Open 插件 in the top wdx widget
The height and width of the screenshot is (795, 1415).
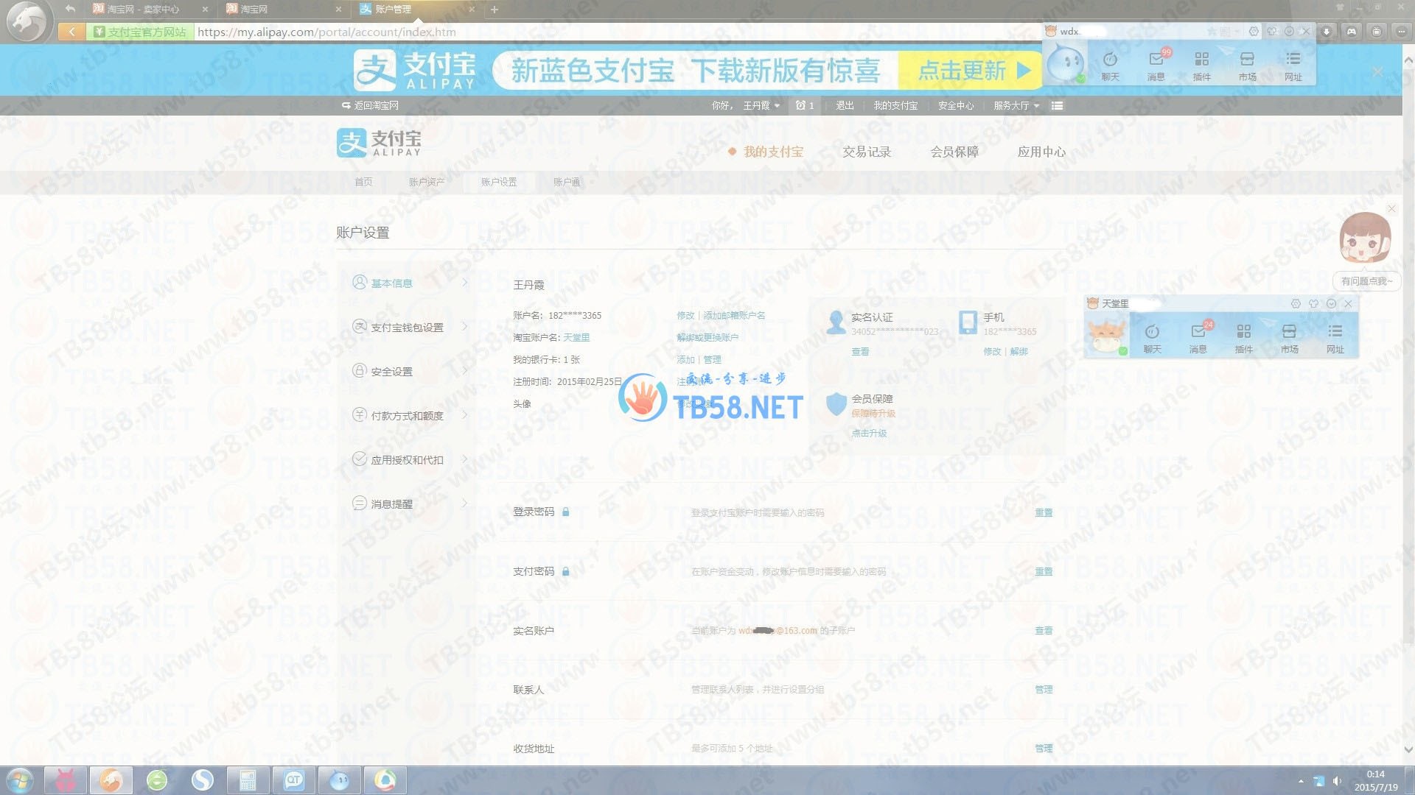pyautogui.click(x=1201, y=66)
